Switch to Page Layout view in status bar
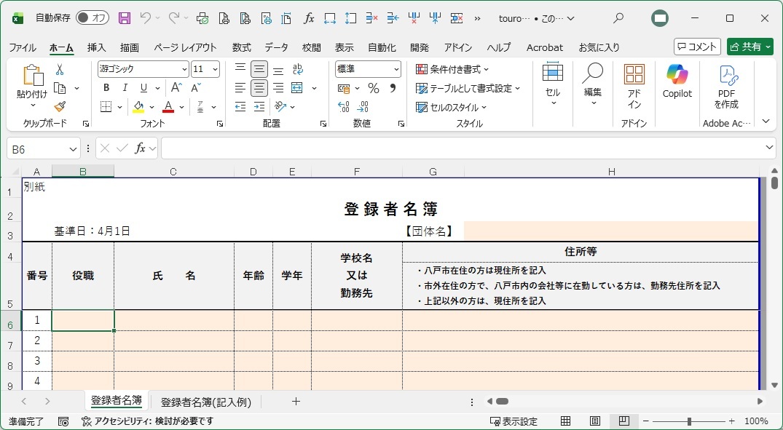 tap(594, 421)
